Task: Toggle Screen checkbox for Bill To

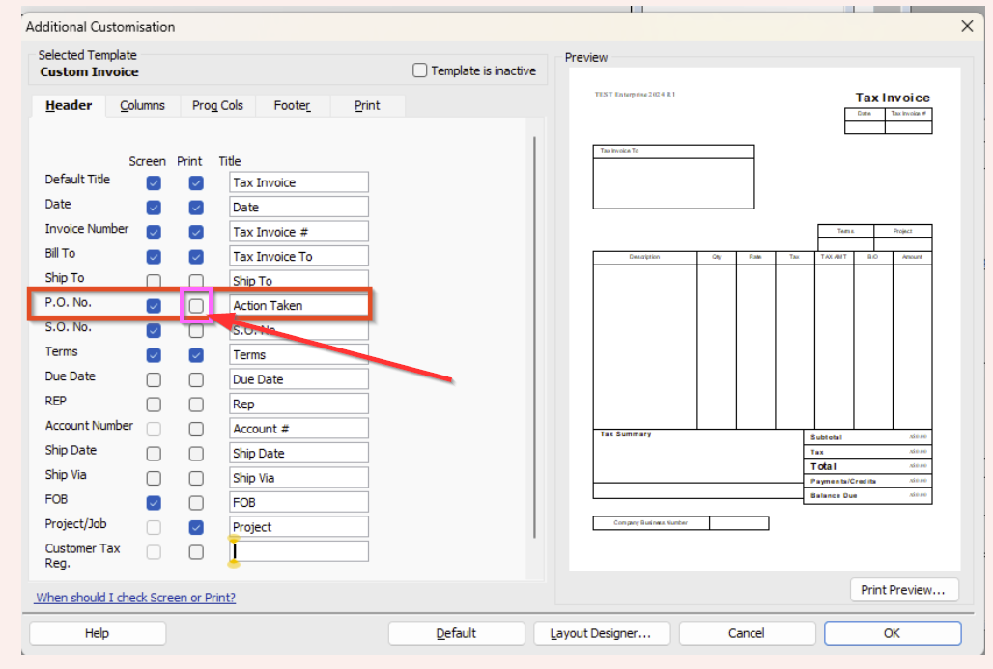Action: click(154, 257)
